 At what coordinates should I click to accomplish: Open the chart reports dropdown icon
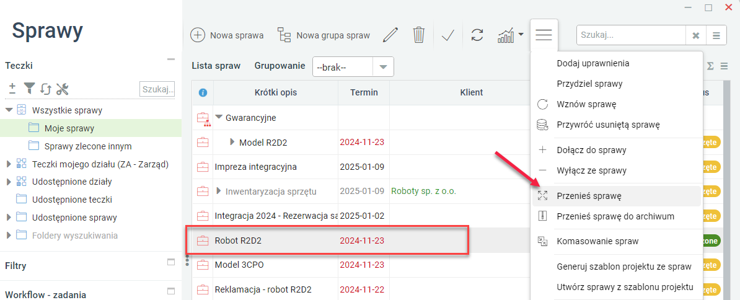coord(511,35)
